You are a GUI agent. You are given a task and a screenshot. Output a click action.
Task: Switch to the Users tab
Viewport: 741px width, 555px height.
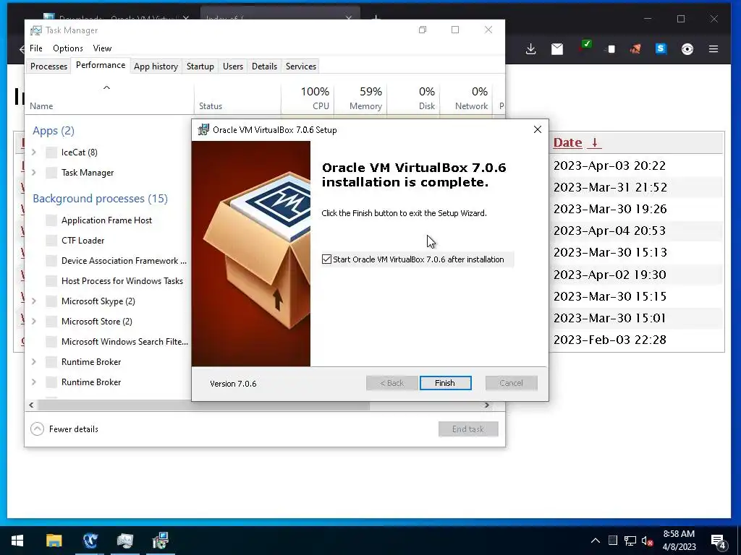(233, 66)
